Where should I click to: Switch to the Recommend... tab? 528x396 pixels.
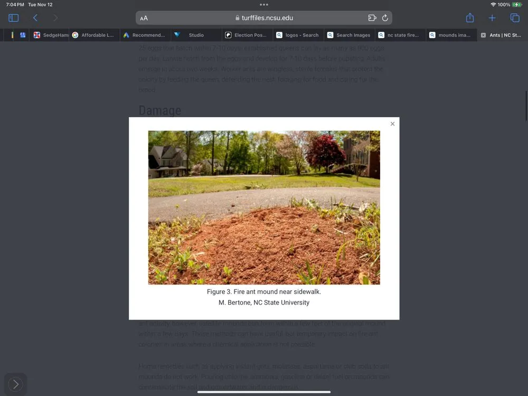(146, 35)
